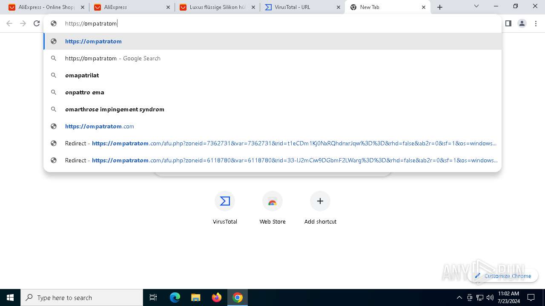
Task: Show hidden system tray icons
Action: click(459, 297)
